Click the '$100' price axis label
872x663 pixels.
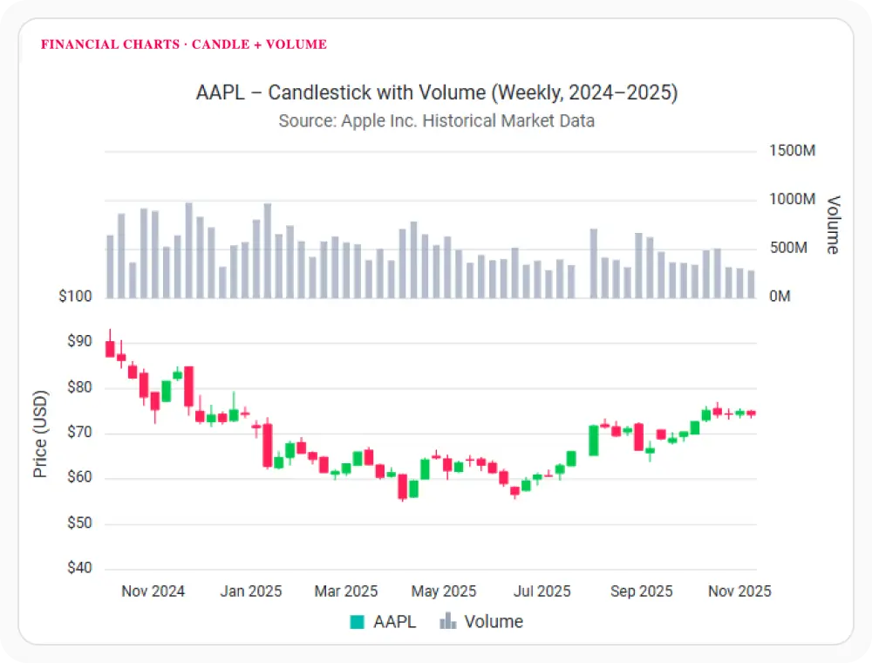(75, 296)
